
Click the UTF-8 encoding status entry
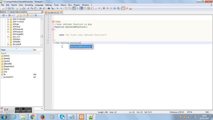click(189, 112)
